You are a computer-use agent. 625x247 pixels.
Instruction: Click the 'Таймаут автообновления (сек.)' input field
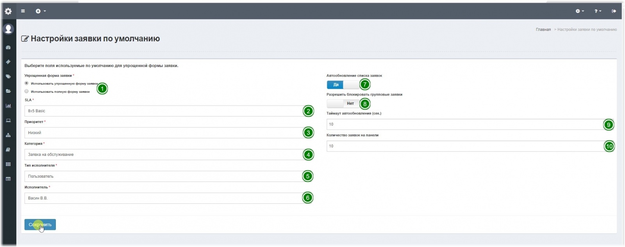click(x=465, y=124)
